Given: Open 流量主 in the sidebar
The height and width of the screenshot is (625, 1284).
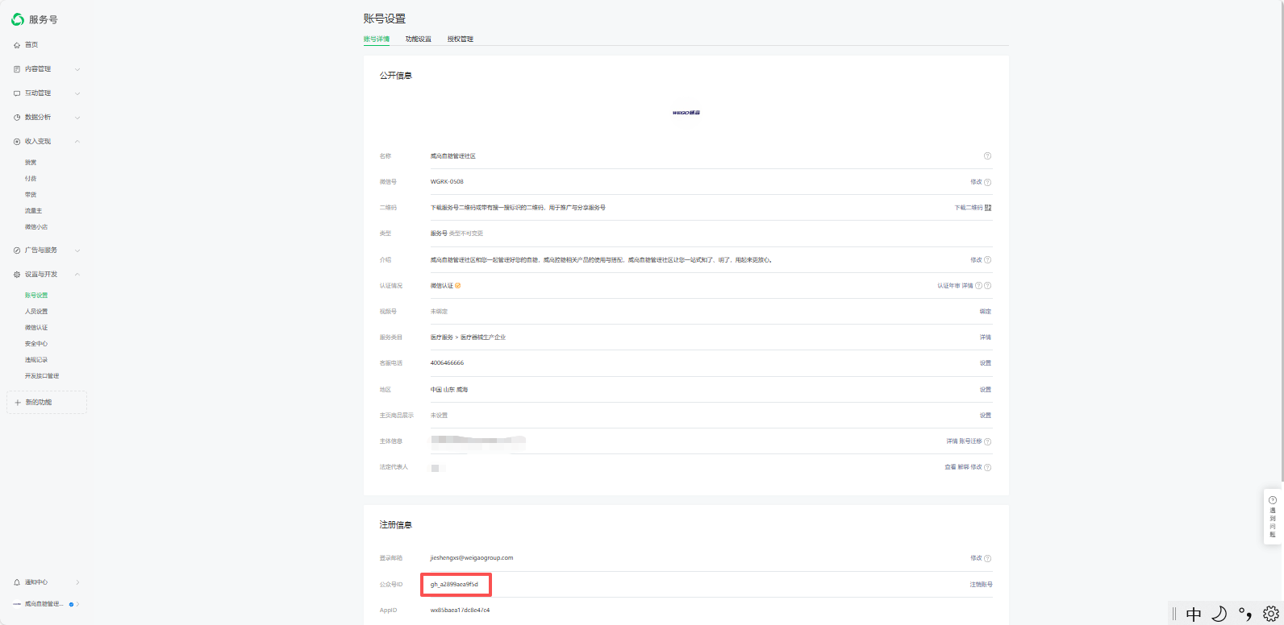Looking at the screenshot, I should (x=34, y=211).
